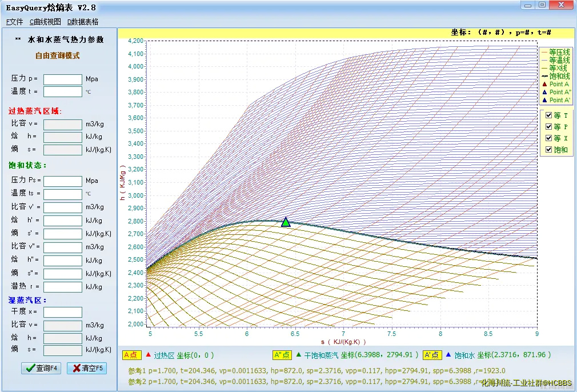
Task: Click the 等X线 legend entry
Action: point(555,68)
